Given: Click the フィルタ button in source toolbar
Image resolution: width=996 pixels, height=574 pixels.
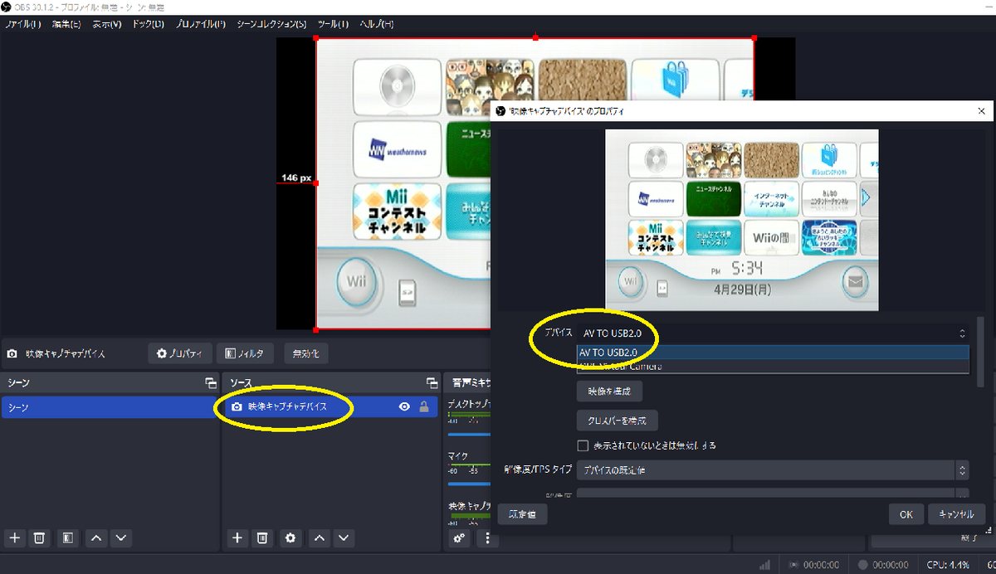Looking at the screenshot, I should tap(246, 353).
